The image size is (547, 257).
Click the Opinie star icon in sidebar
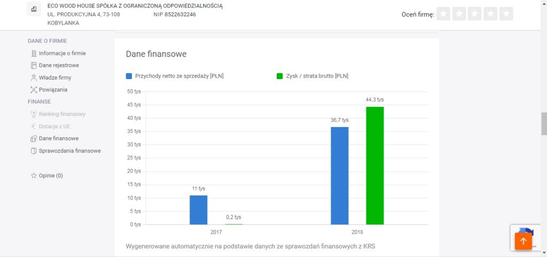click(33, 176)
